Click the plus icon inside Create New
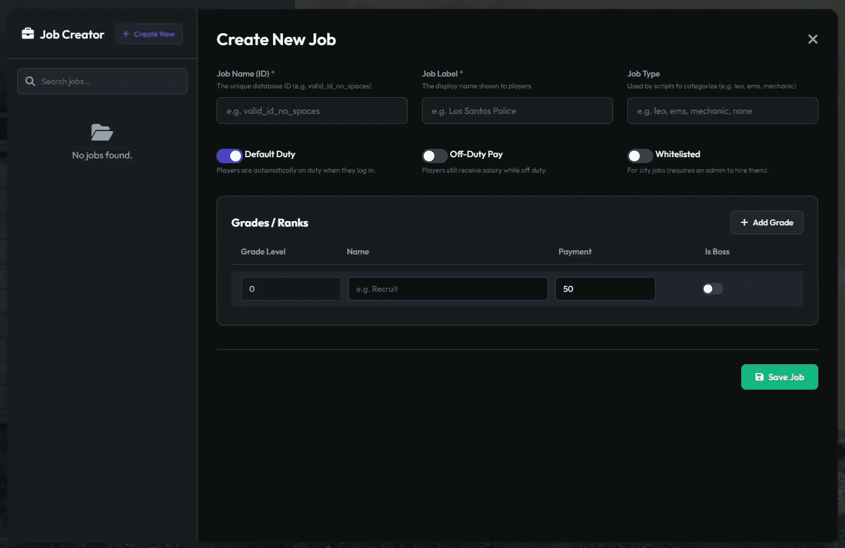The image size is (845, 548). (125, 34)
